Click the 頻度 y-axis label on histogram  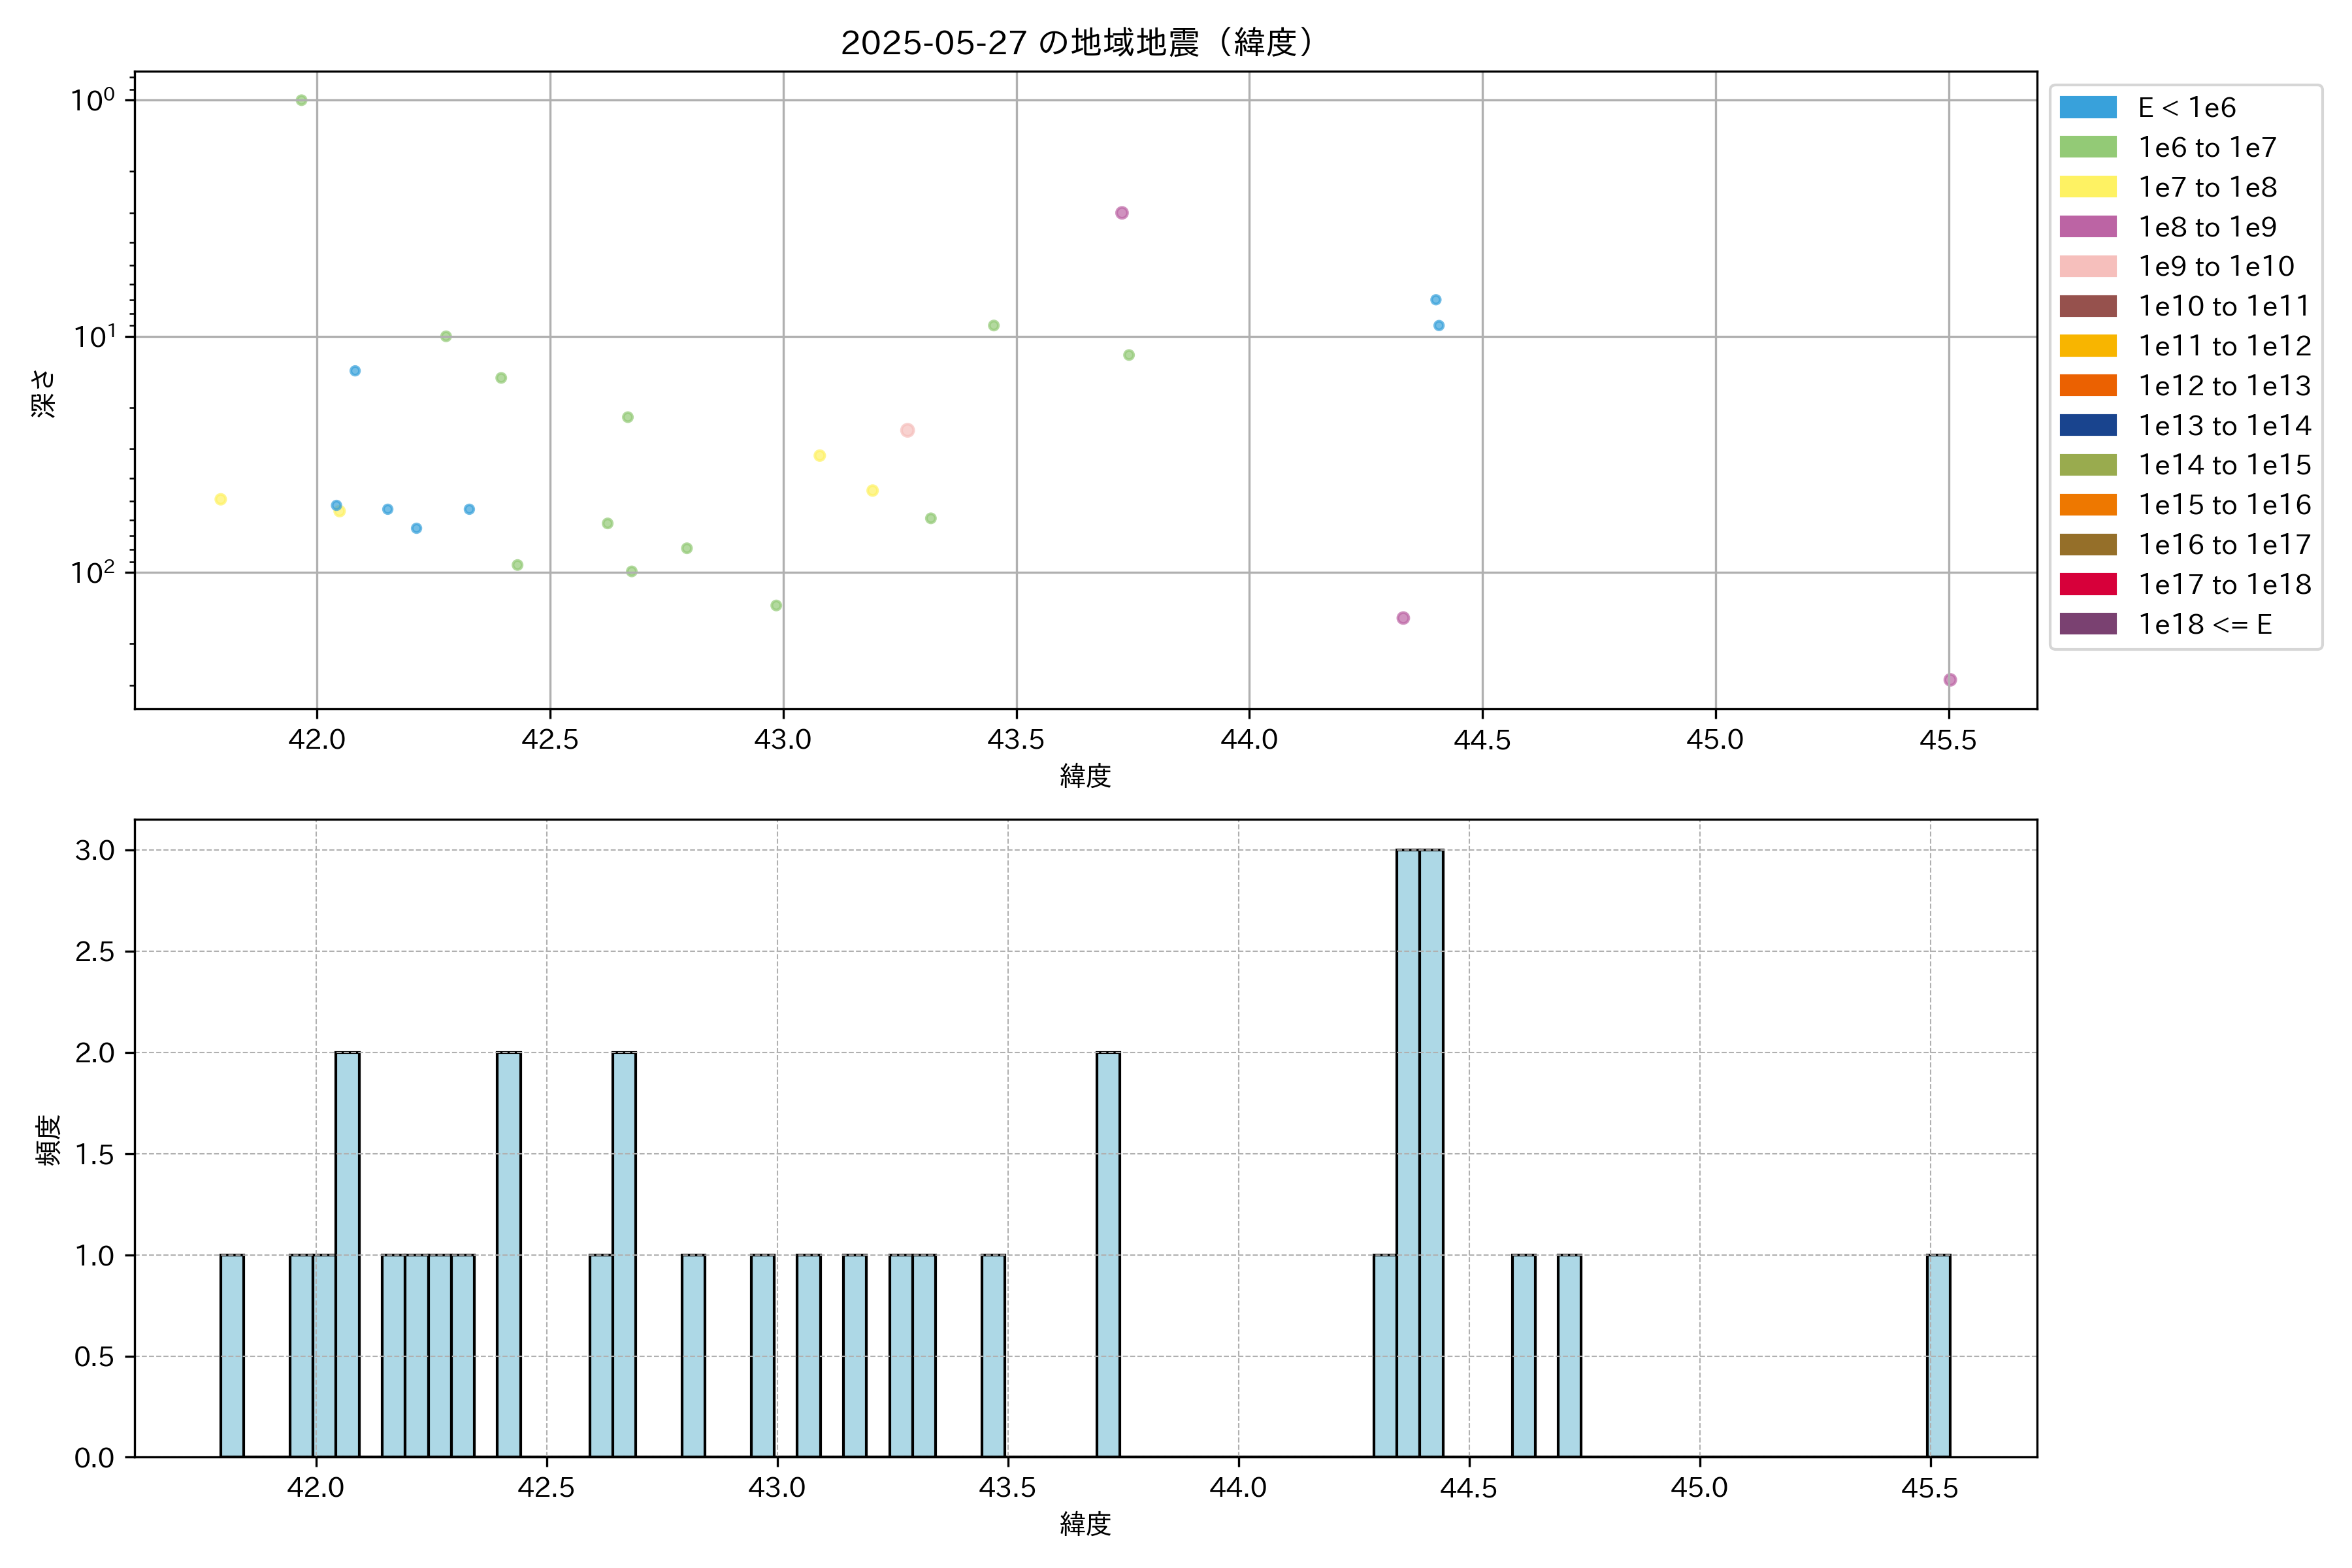tap(48, 1139)
